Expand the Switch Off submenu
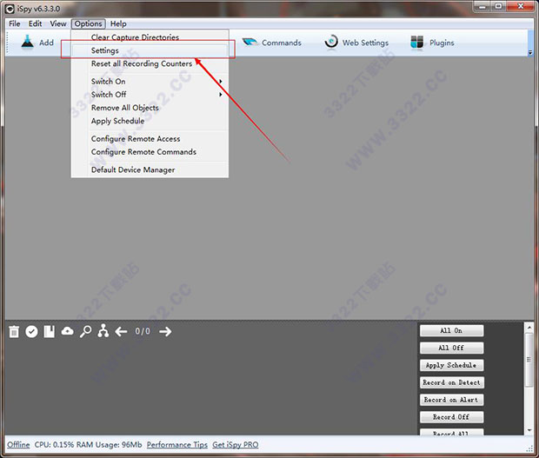The height and width of the screenshot is (458, 539). 150,95
